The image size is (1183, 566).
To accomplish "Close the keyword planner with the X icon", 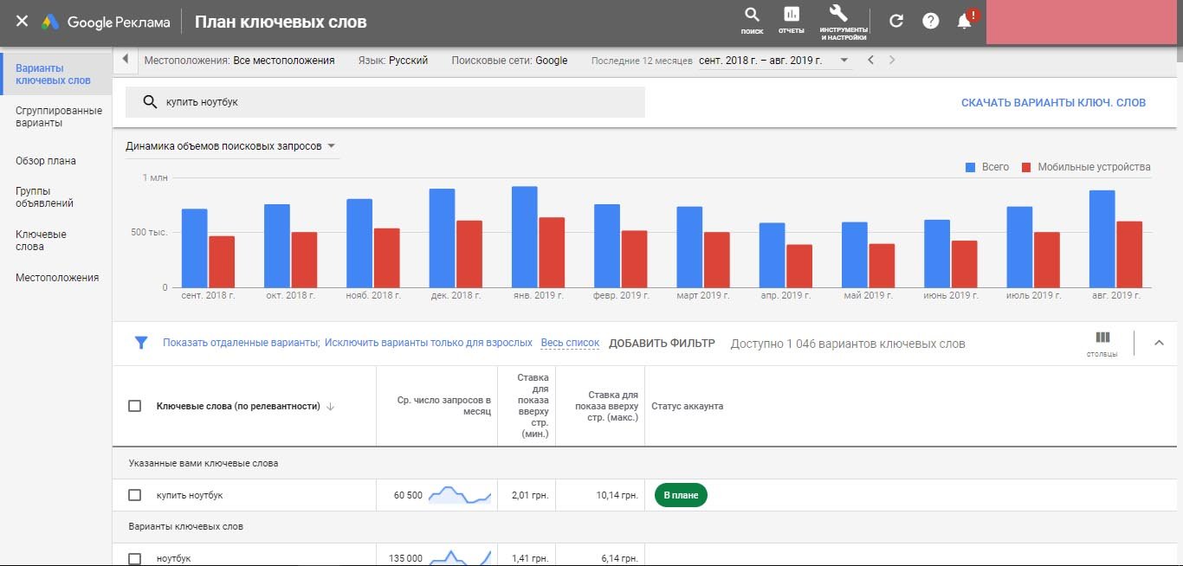I will coord(23,22).
